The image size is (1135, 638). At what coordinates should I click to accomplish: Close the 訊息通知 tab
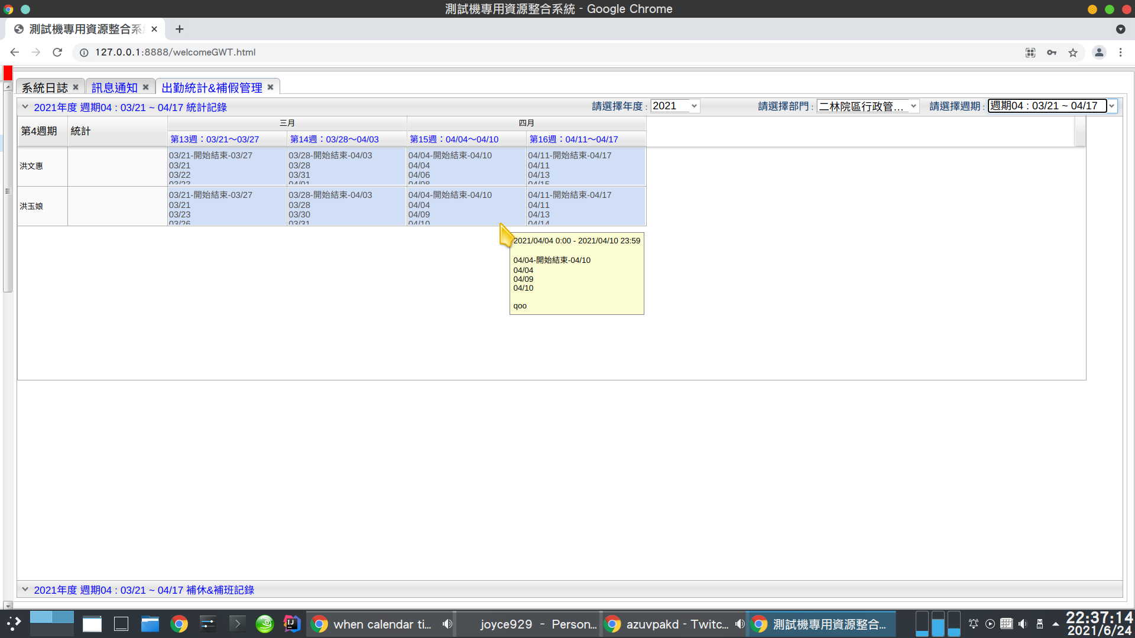(x=145, y=87)
